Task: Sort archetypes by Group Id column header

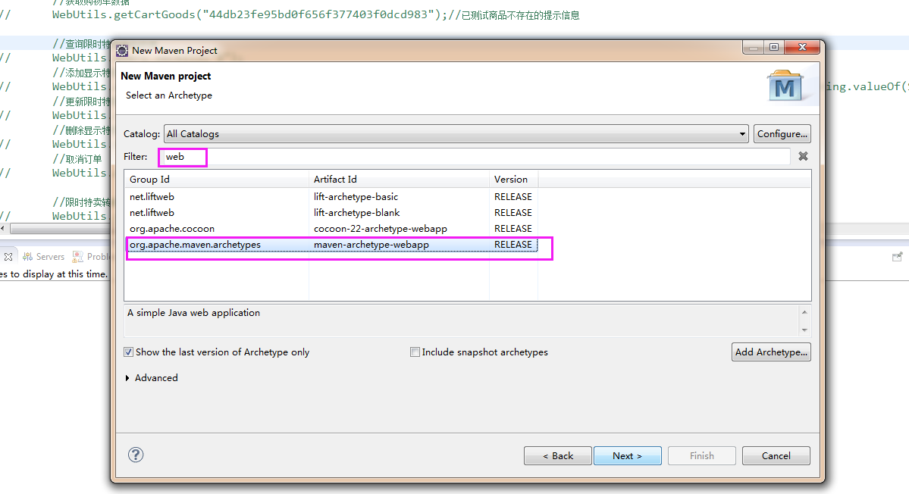Action: click(x=216, y=180)
